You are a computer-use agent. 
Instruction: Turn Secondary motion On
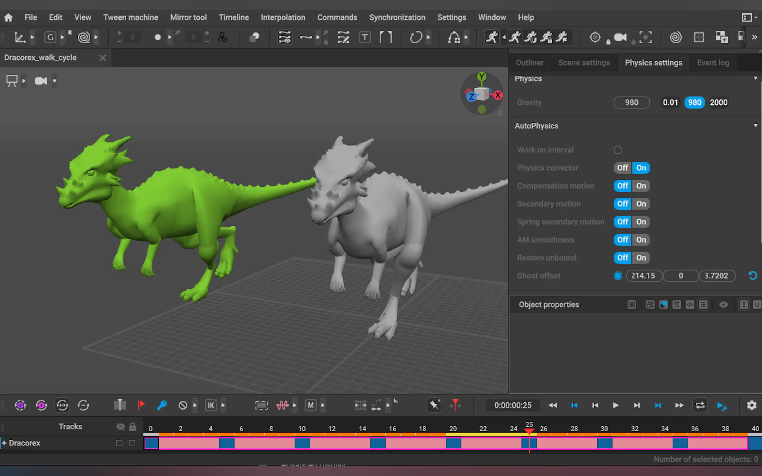coord(641,204)
